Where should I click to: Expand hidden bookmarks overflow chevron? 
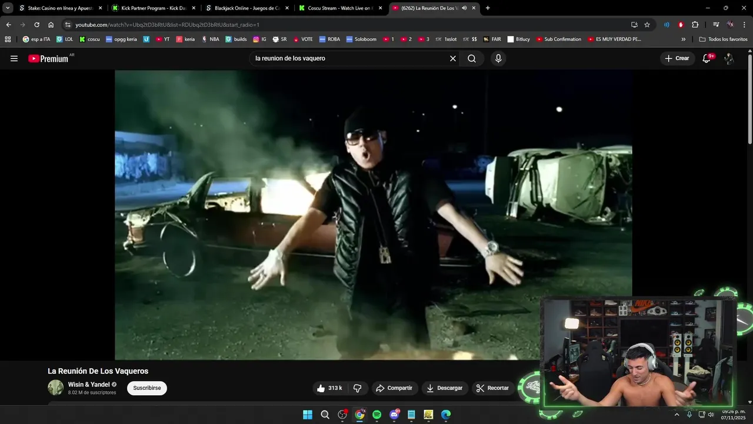pos(683,39)
